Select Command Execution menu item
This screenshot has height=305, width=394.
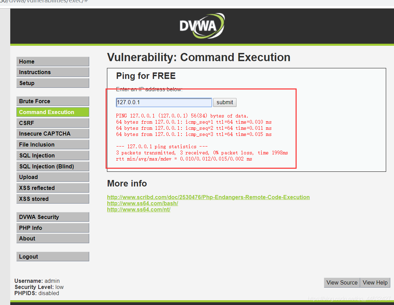coord(53,112)
